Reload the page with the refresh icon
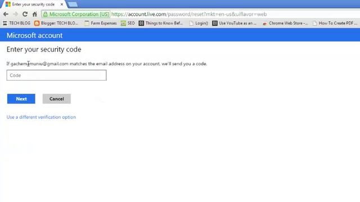Screen dimensions: 360x202 [25, 14]
